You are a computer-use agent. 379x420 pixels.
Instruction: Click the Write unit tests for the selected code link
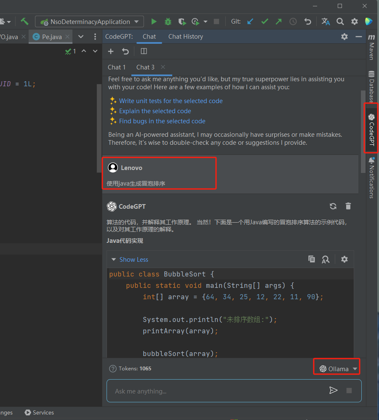coord(171,101)
